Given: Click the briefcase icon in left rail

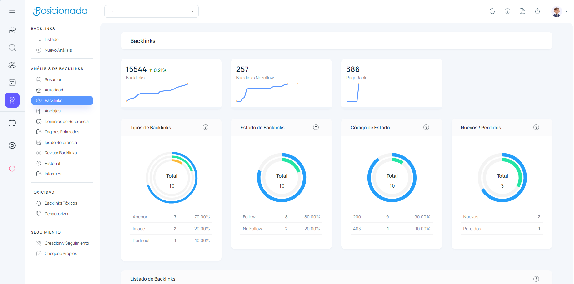Looking at the screenshot, I should point(12,30).
